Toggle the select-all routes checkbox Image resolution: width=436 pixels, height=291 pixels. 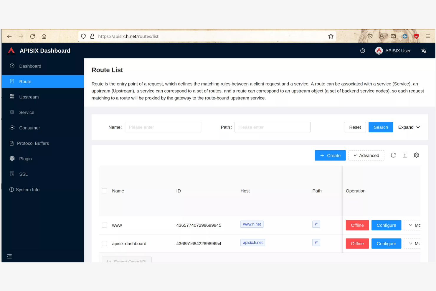pyautogui.click(x=104, y=191)
